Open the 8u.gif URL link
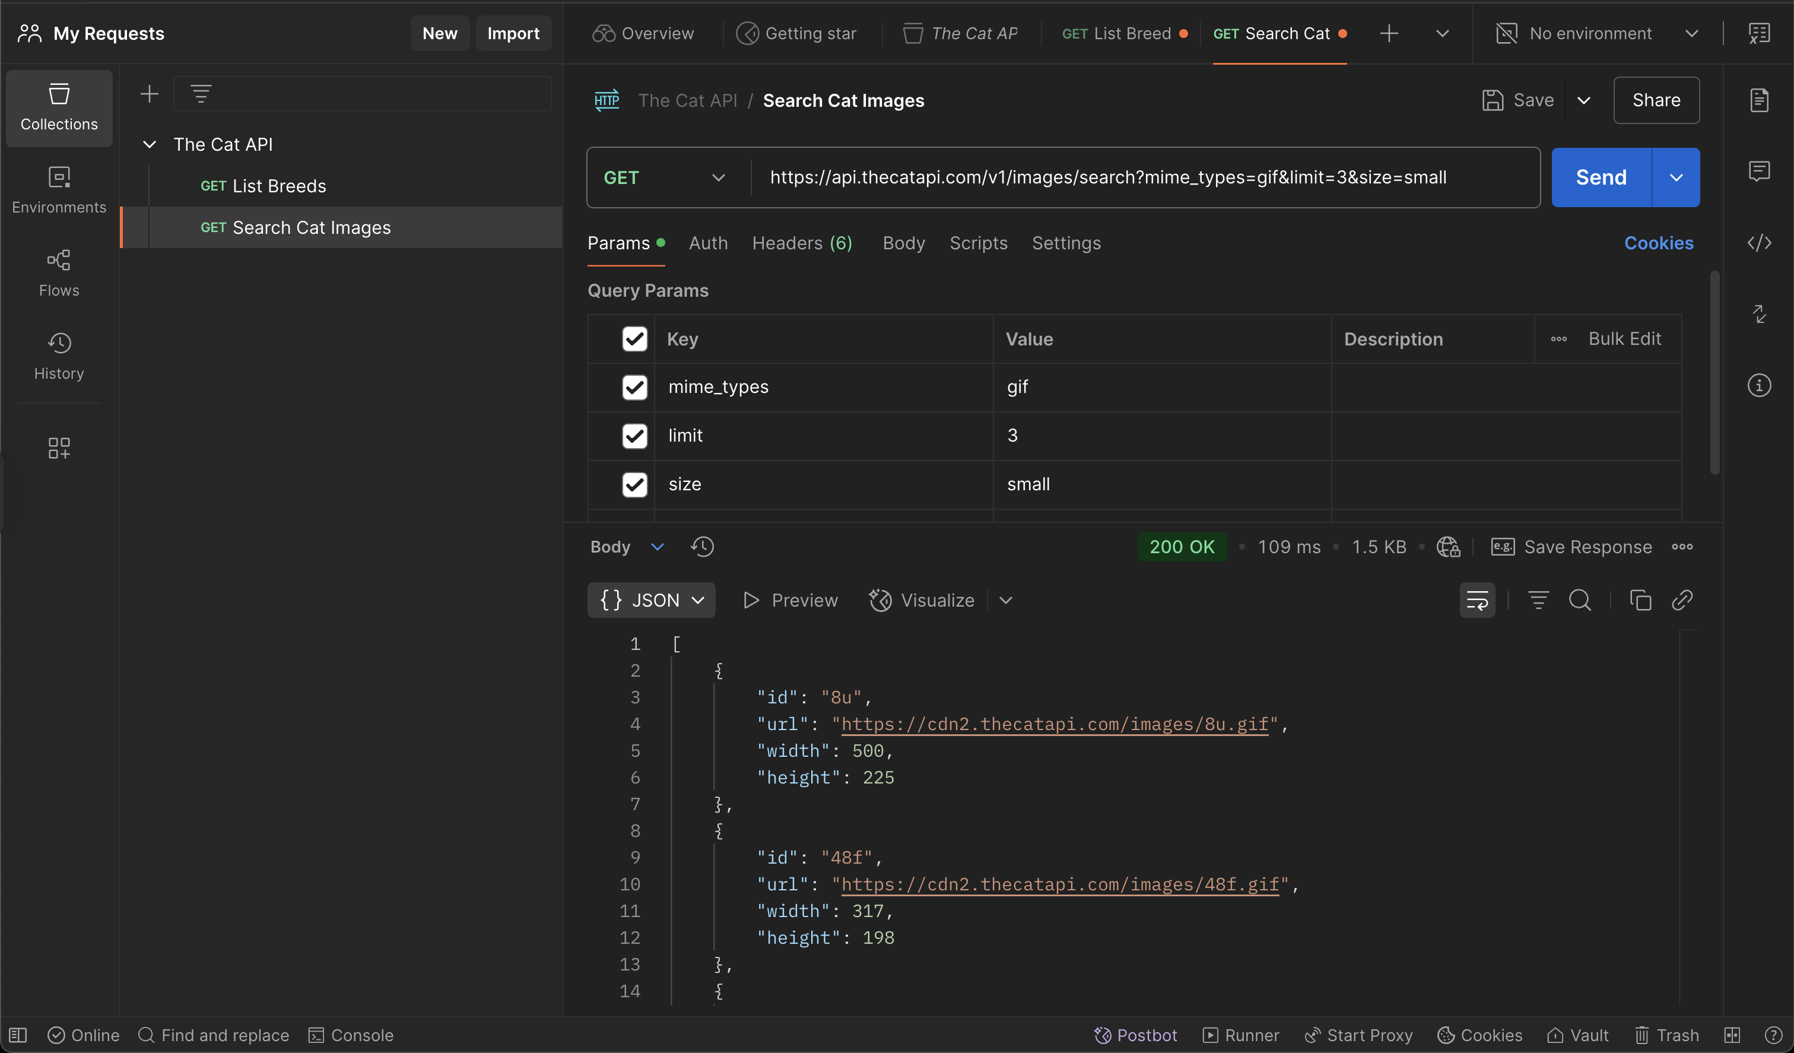Screen dimensions: 1794x1053 point(1055,724)
